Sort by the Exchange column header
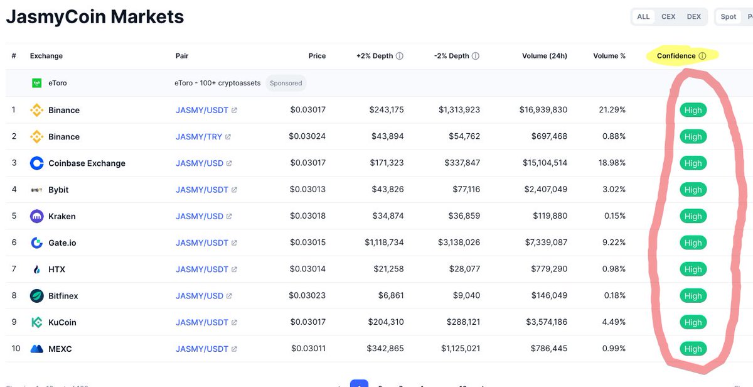 point(46,56)
